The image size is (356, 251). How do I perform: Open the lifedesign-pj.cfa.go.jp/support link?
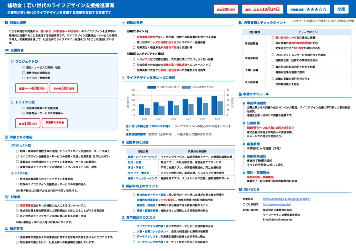(287, 199)
